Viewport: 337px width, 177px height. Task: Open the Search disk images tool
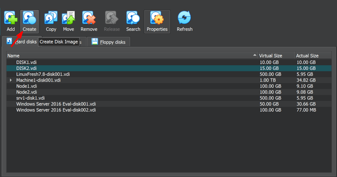click(133, 18)
